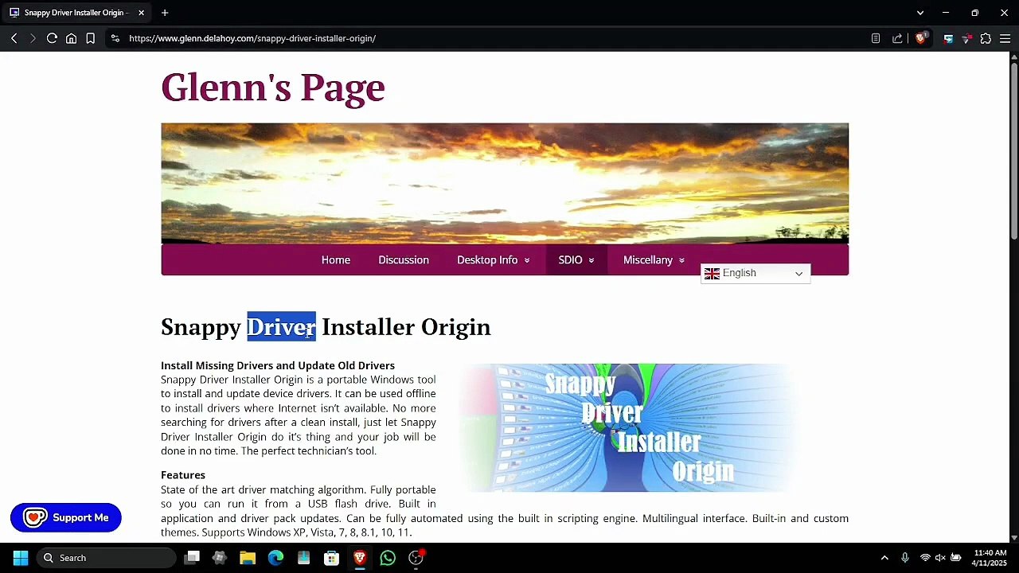The width and height of the screenshot is (1019, 573).
Task: Click the sunset header banner image
Action: click(x=505, y=183)
